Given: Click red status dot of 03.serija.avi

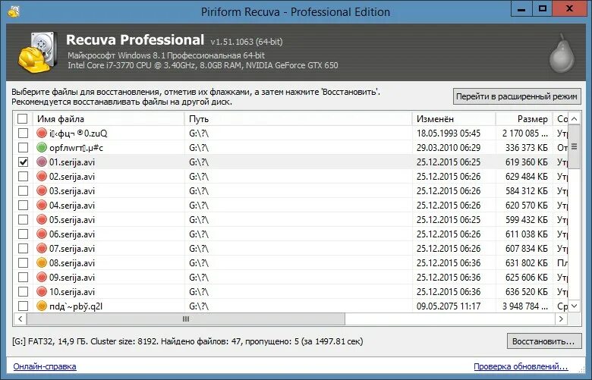Looking at the screenshot, I should (42, 191).
